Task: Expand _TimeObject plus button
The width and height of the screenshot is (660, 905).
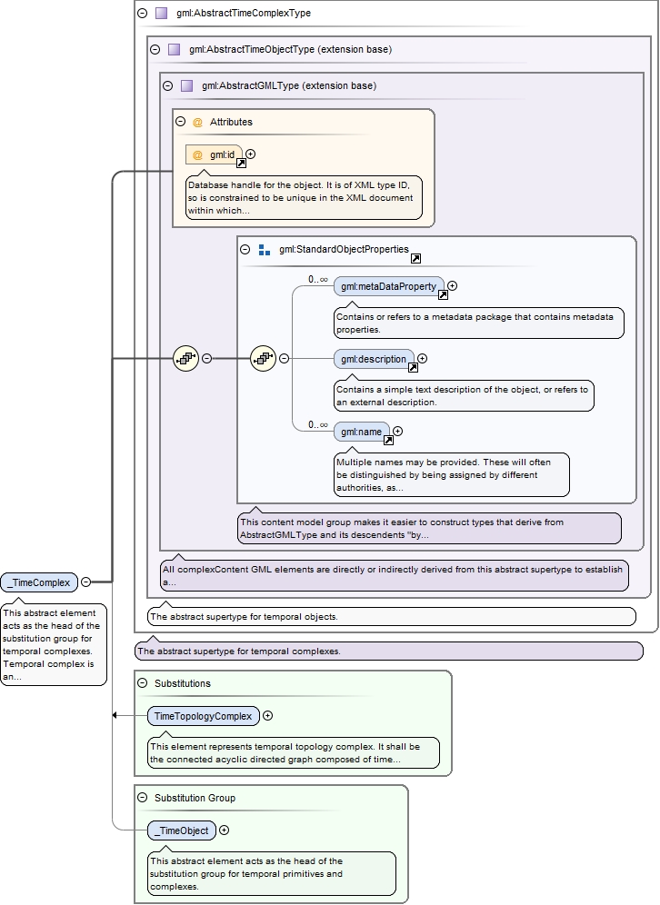Action: 224,830
